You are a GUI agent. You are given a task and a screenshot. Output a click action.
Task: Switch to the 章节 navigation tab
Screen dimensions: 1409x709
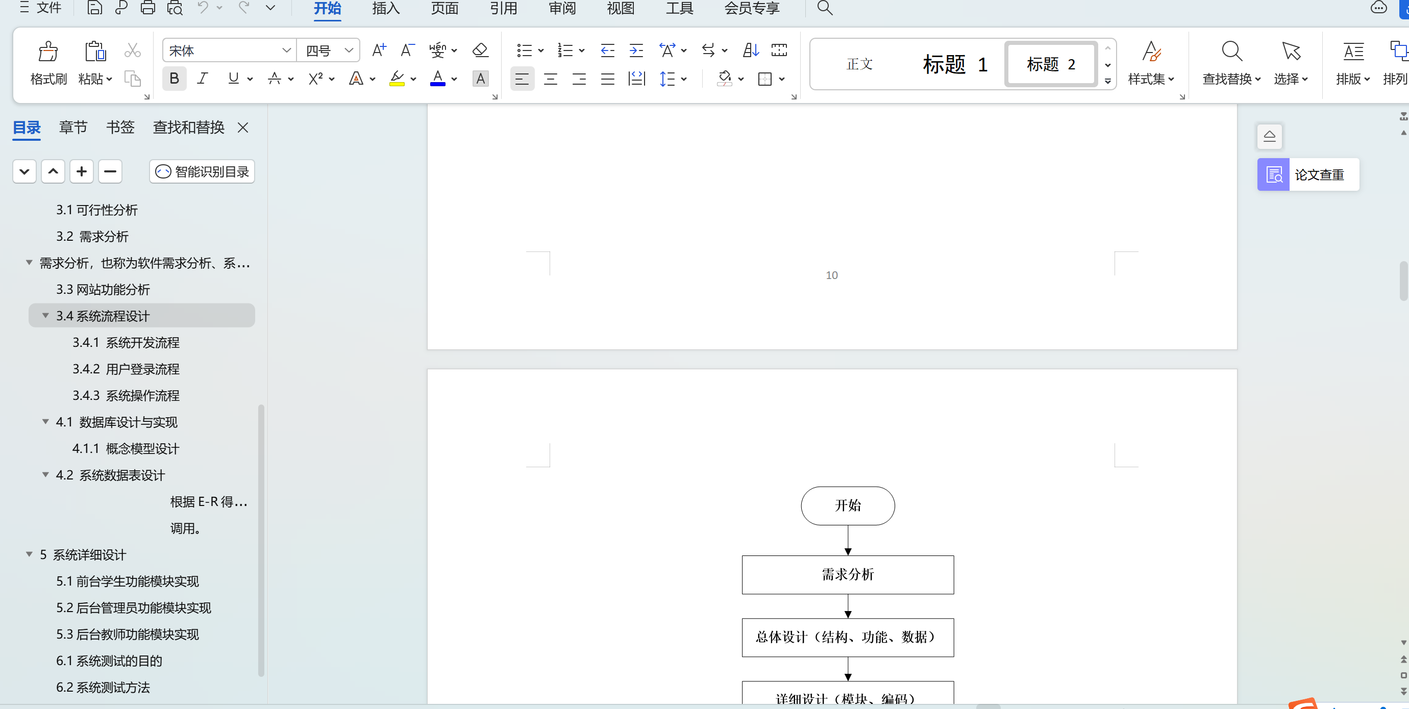pyautogui.click(x=73, y=128)
